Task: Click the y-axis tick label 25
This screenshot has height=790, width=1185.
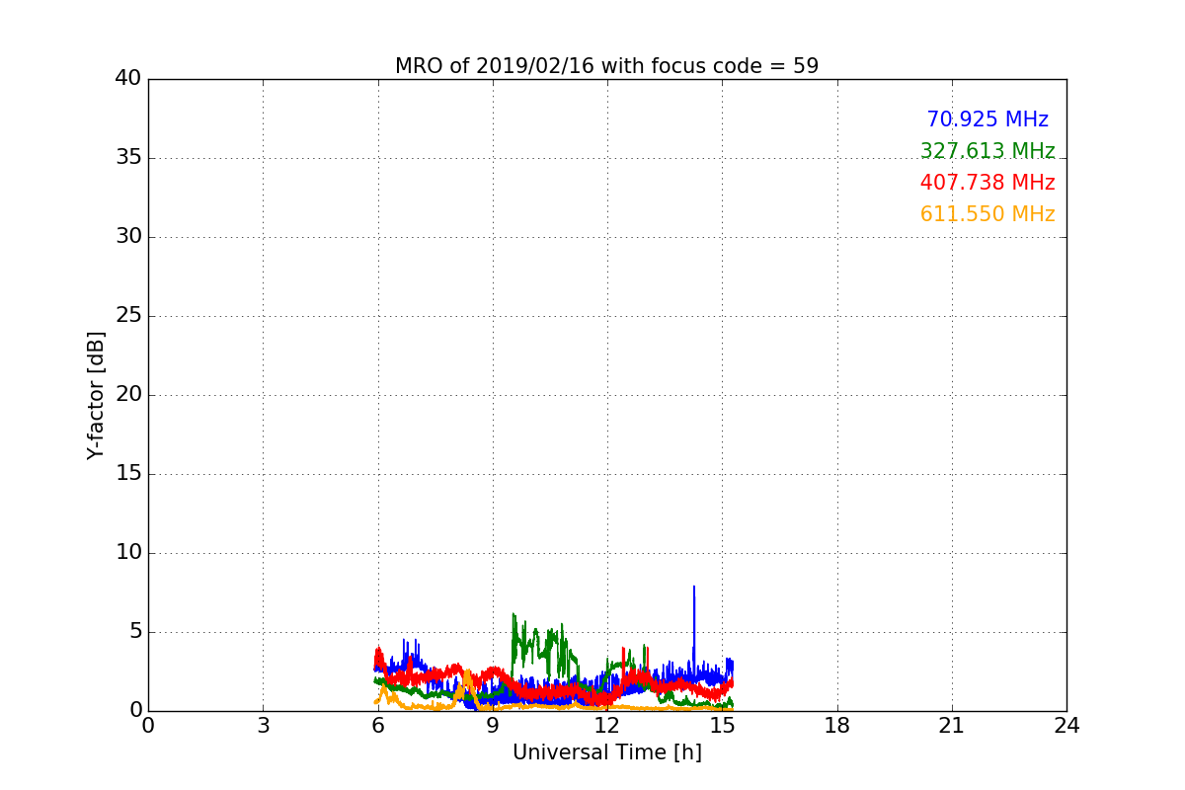Action: (x=127, y=316)
